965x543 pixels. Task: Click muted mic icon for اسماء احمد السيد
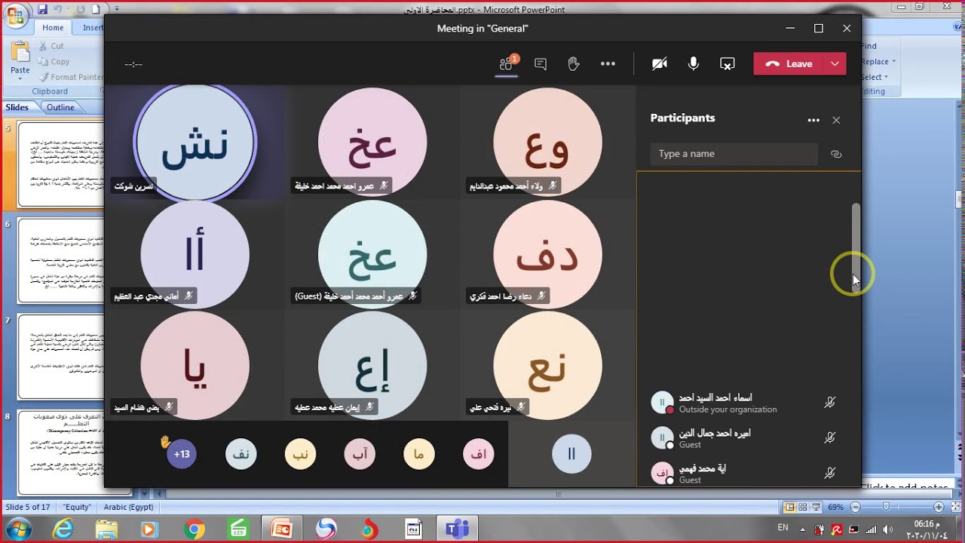(830, 403)
